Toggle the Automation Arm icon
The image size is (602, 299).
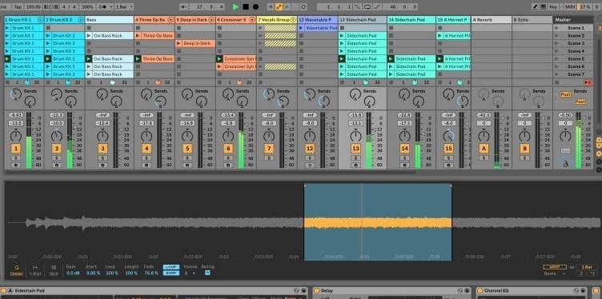[x=279, y=7]
